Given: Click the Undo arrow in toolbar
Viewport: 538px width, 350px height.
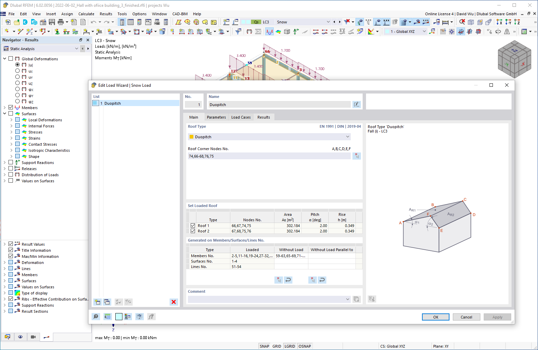Looking at the screenshot, I should 93,22.
